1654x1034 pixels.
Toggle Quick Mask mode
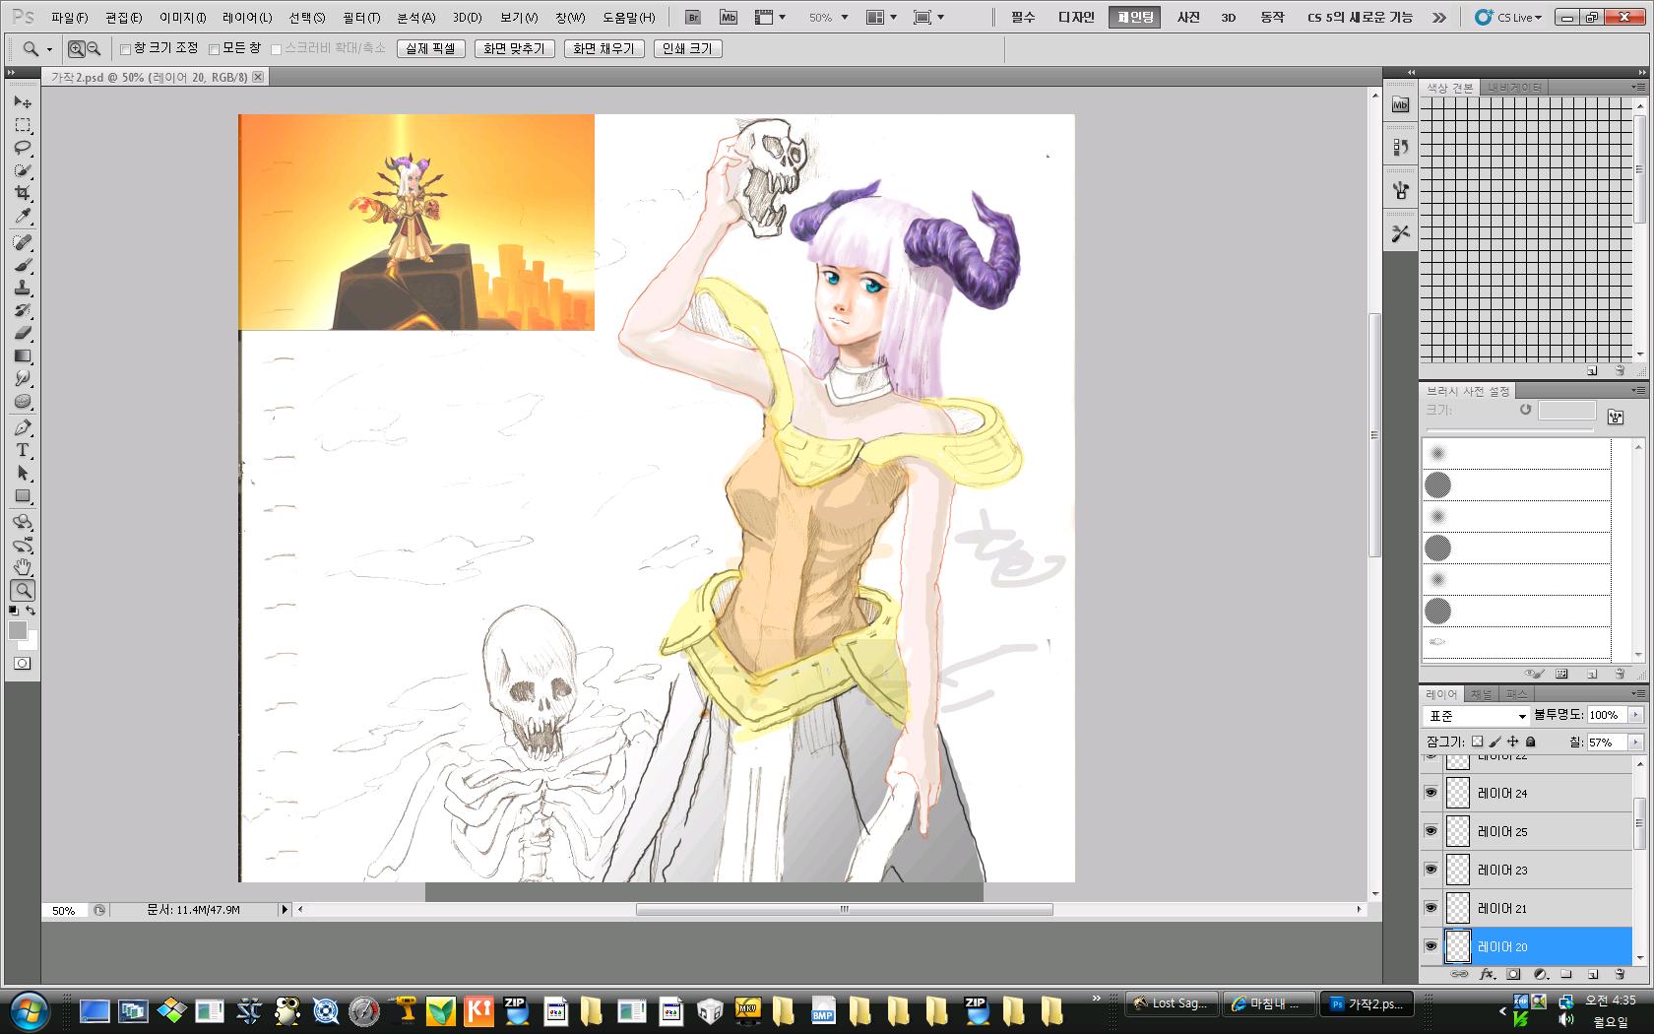(23, 664)
